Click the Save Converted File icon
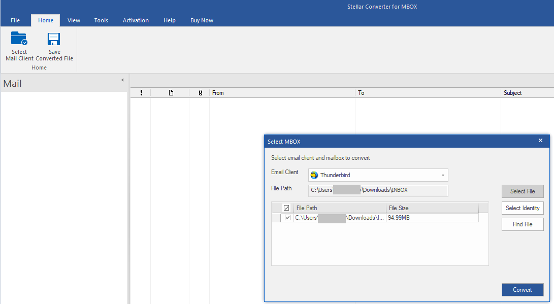Image resolution: width=554 pixels, height=304 pixels. [54, 39]
